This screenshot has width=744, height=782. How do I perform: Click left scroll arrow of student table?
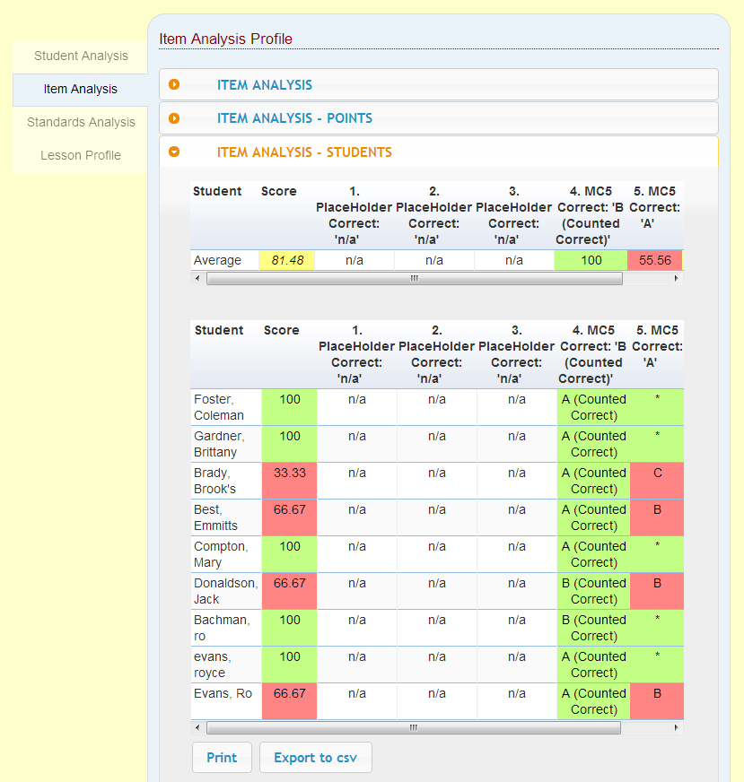[x=197, y=727]
